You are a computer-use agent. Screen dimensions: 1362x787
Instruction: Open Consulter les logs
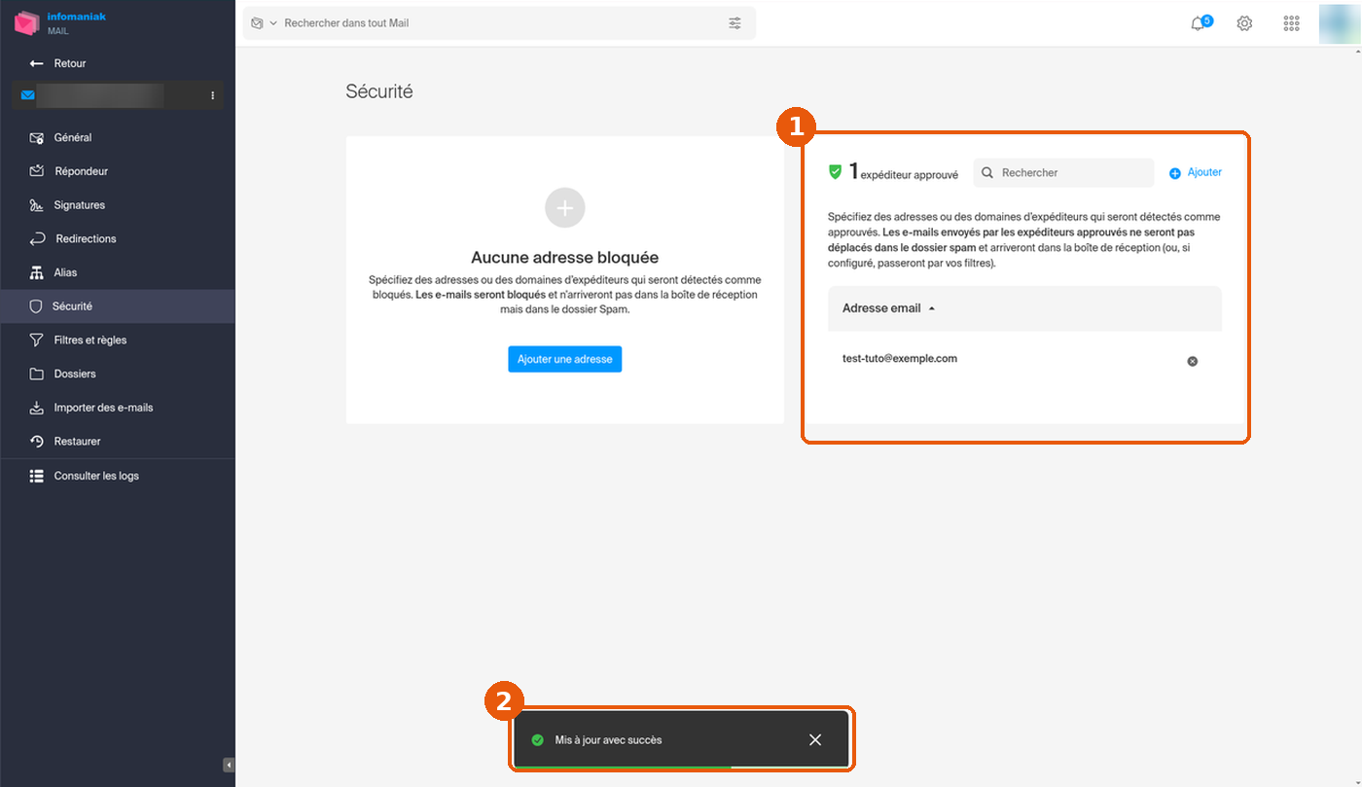tap(117, 476)
